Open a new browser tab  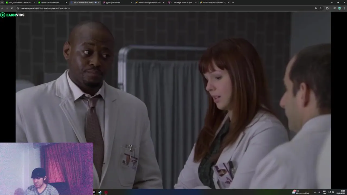pyautogui.click(x=233, y=2)
